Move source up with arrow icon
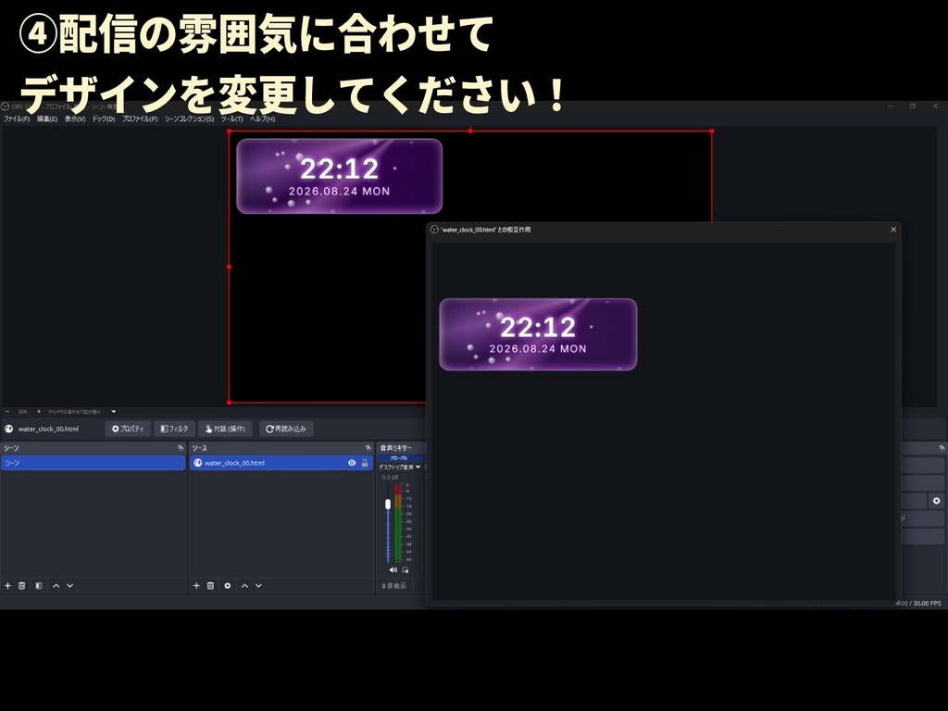Screen dimensions: 948x711 [x=244, y=585]
